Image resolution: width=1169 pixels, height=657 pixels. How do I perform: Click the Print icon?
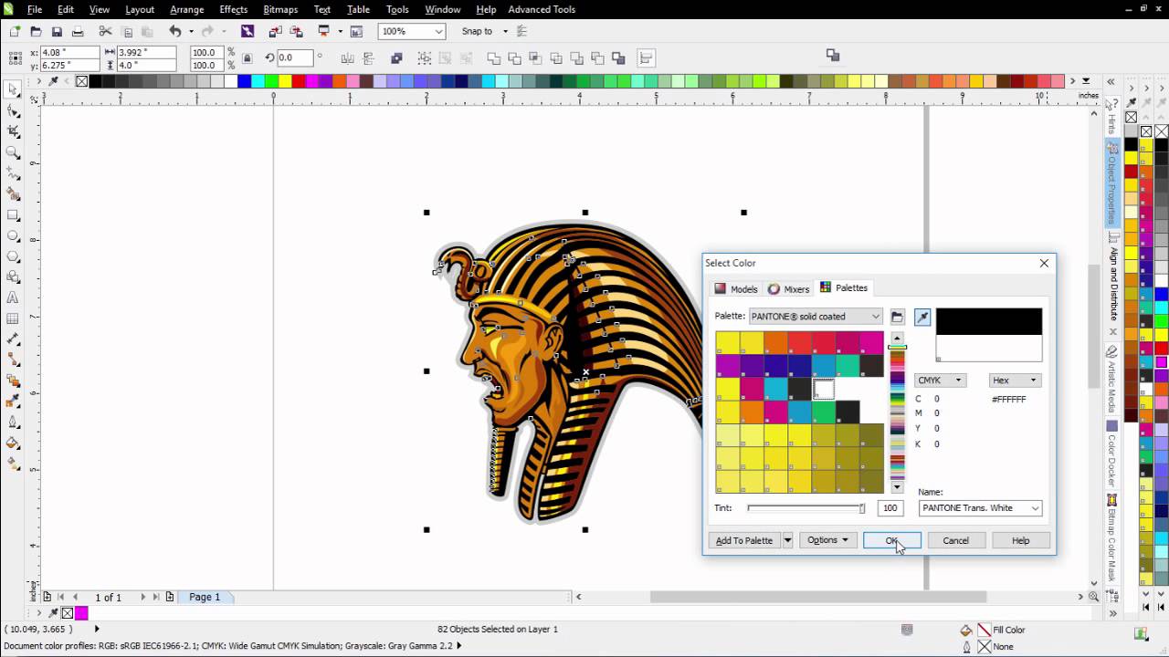coord(78,31)
